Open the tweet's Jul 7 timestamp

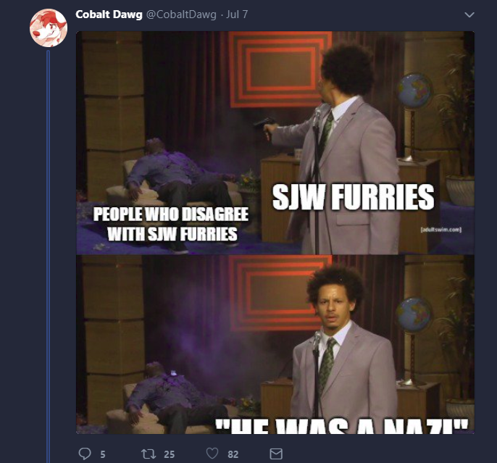click(x=237, y=14)
